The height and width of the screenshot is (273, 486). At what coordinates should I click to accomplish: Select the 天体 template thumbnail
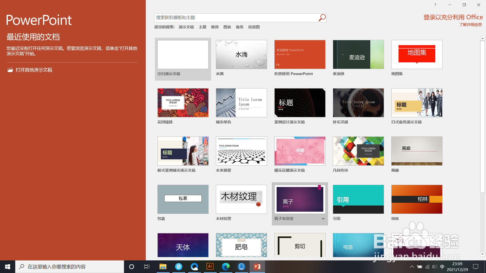click(x=183, y=245)
